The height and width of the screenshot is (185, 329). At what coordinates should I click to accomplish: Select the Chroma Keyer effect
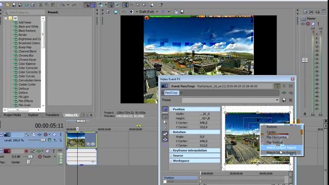(x=27, y=60)
